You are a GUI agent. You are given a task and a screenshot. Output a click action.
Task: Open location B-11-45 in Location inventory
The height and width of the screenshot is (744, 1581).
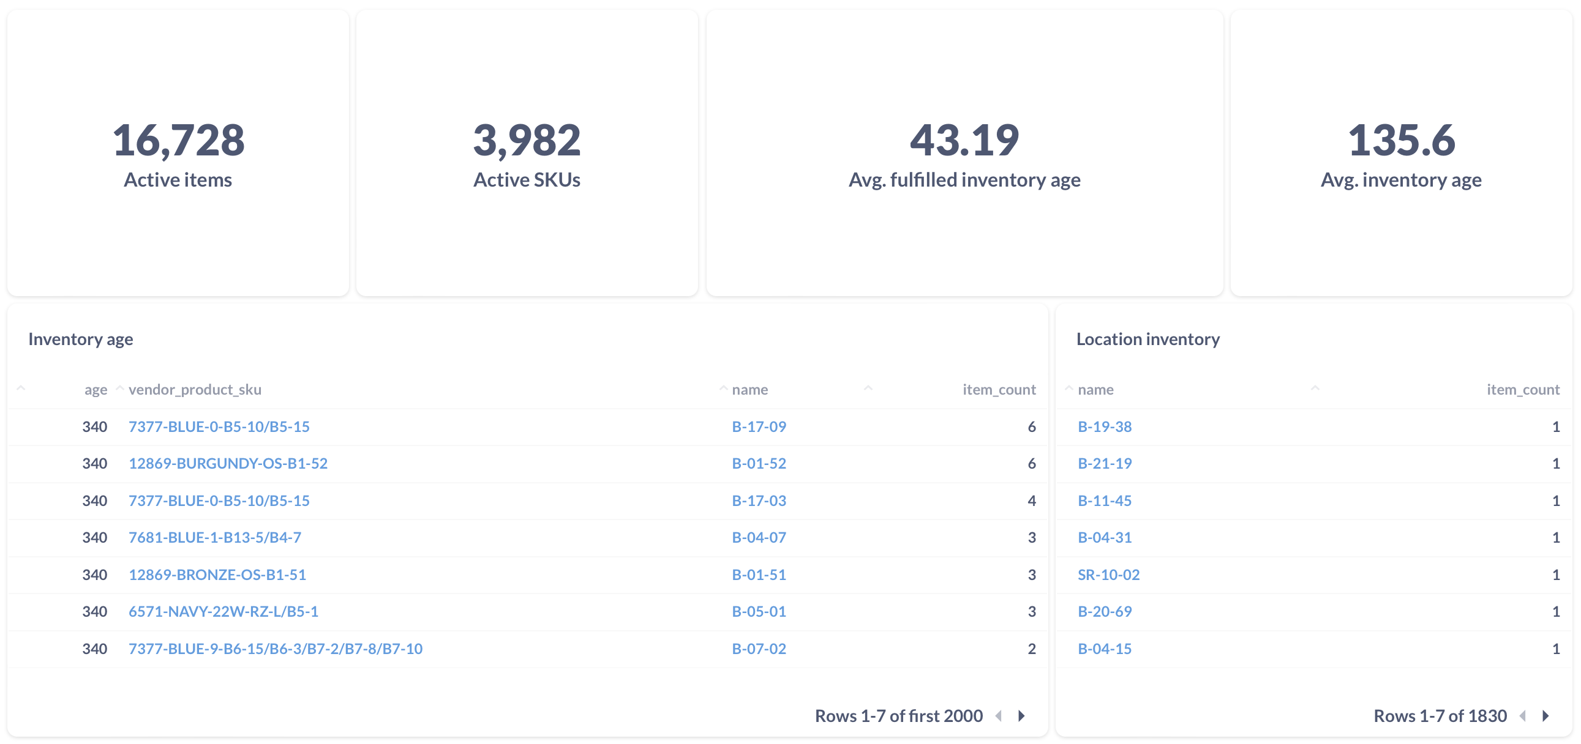(x=1105, y=500)
